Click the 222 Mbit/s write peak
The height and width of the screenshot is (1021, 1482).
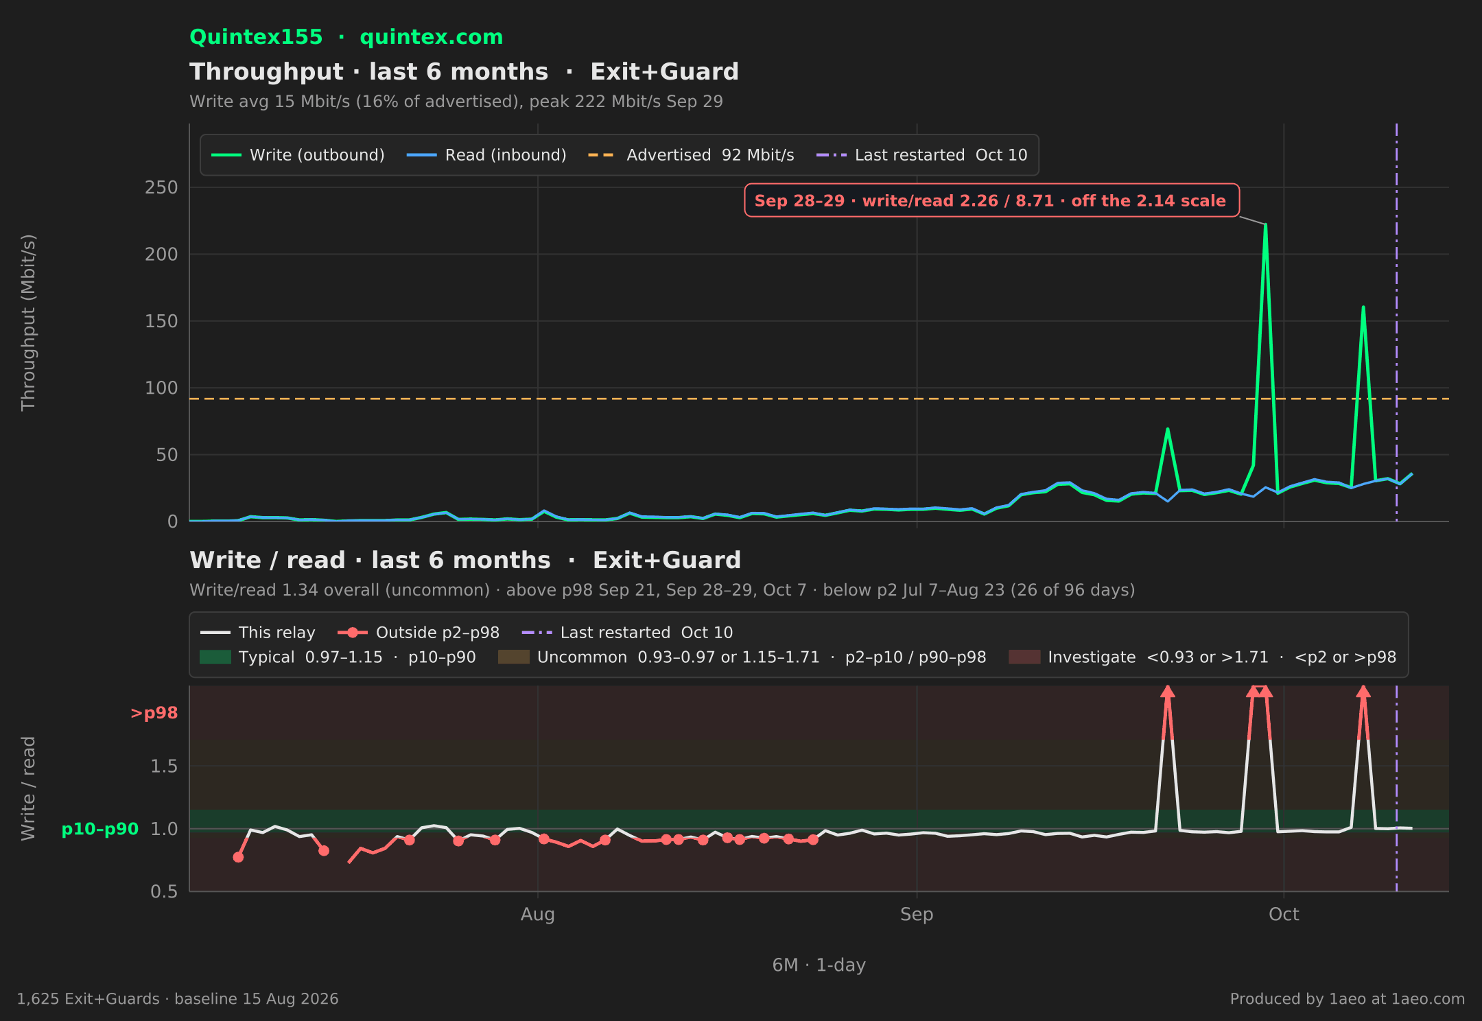[1265, 225]
